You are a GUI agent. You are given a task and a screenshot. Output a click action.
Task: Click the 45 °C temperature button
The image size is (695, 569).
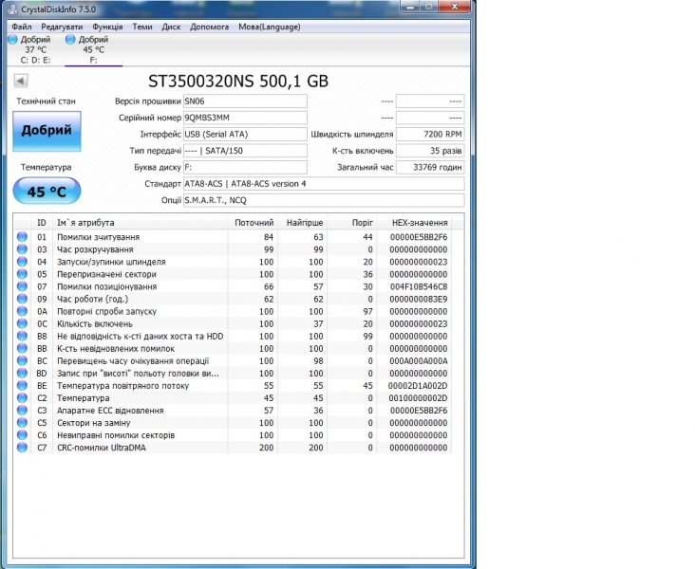[x=47, y=192]
